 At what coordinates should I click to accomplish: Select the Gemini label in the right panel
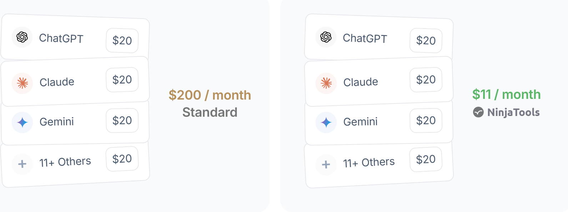360,122
